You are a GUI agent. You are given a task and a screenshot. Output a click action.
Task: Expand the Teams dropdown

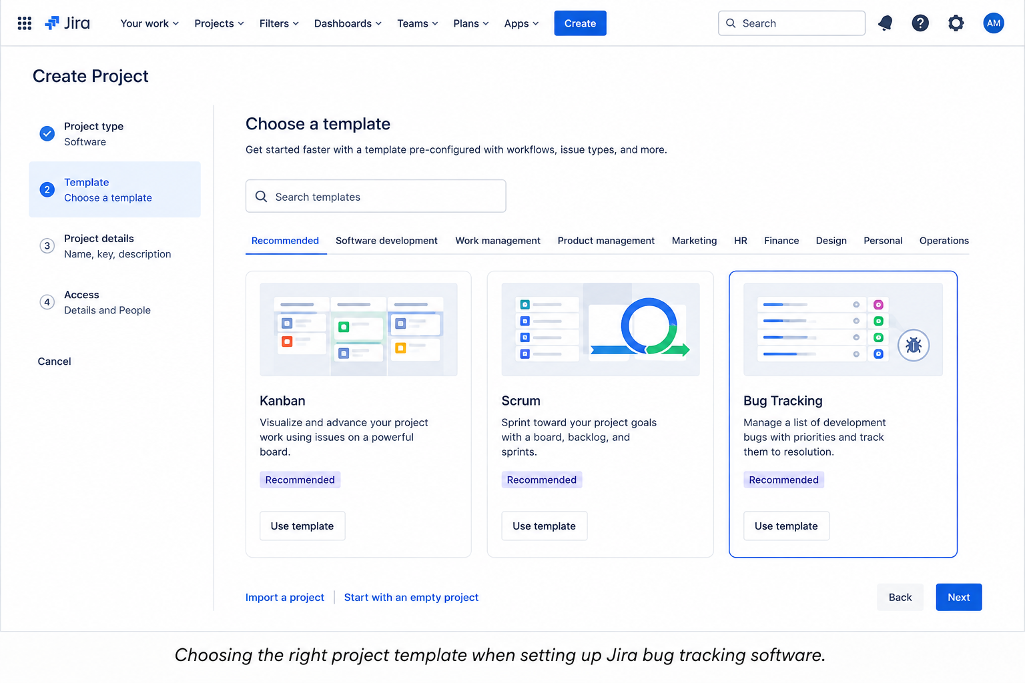(x=418, y=23)
